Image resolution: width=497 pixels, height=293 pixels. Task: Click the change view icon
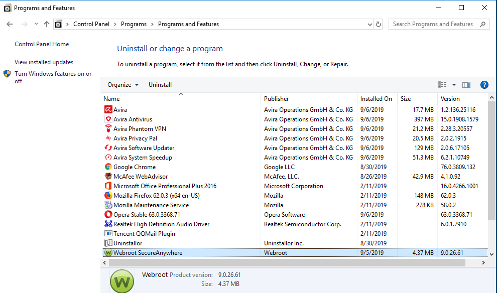click(x=442, y=85)
